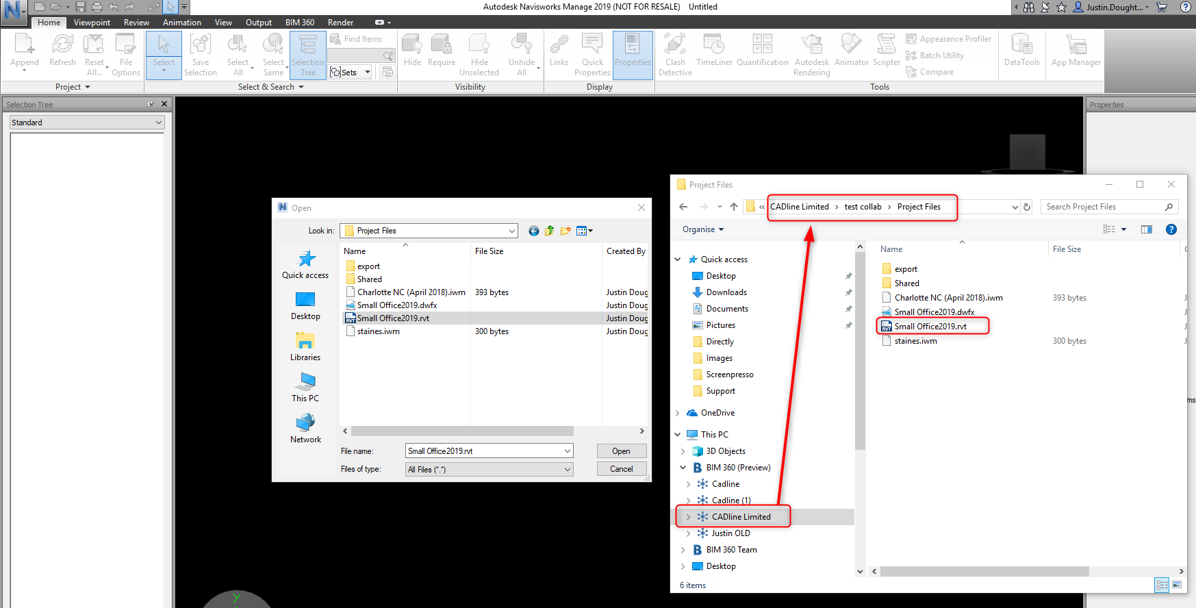Cancel the Open dialog

[621, 469]
